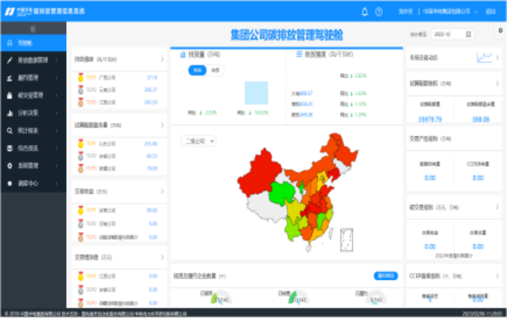Click the 已履约 gauge indicator

(376, 298)
